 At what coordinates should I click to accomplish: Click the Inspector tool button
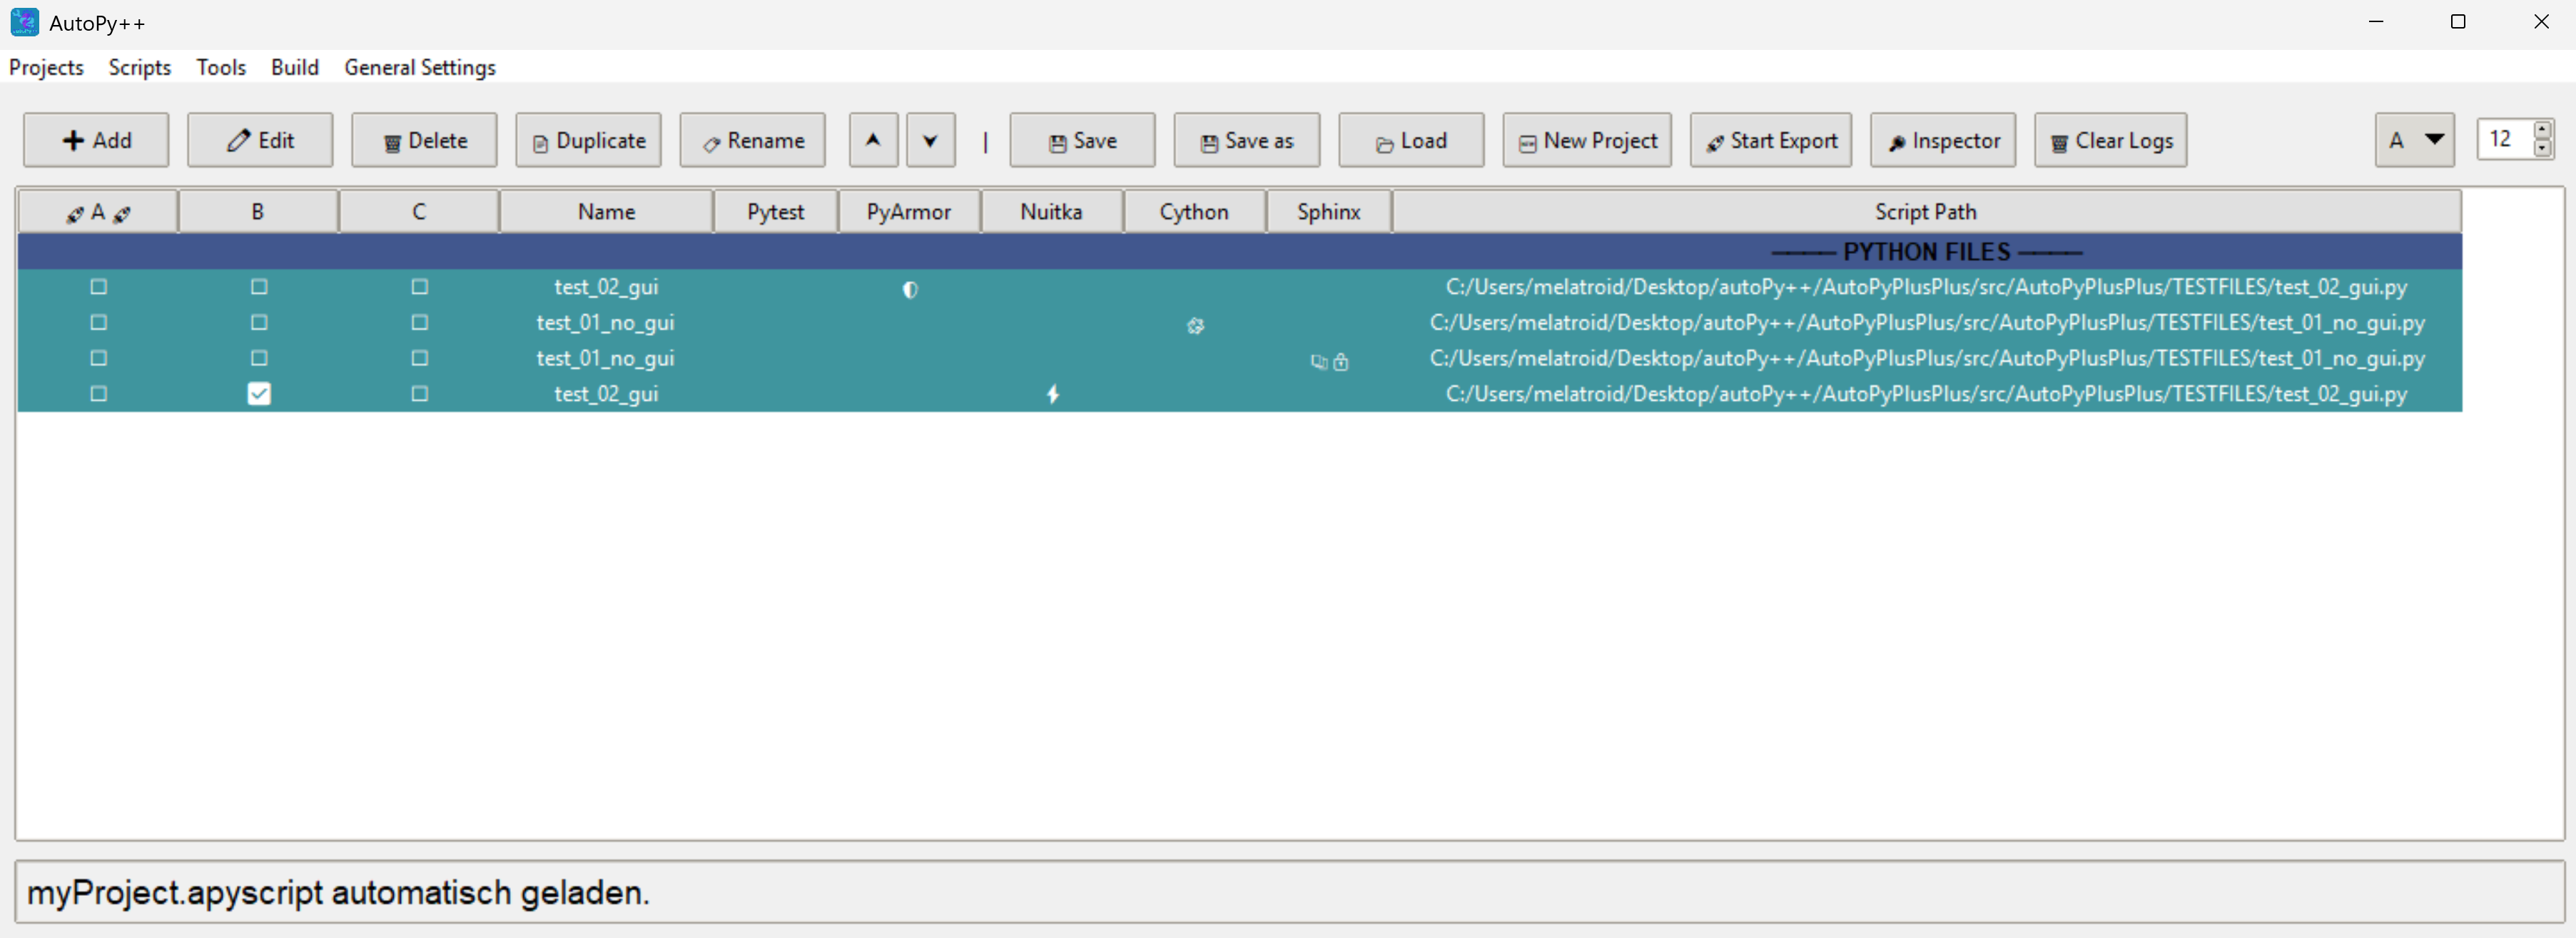coord(1941,140)
